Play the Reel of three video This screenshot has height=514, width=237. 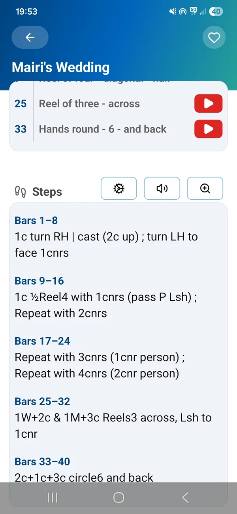point(208,103)
